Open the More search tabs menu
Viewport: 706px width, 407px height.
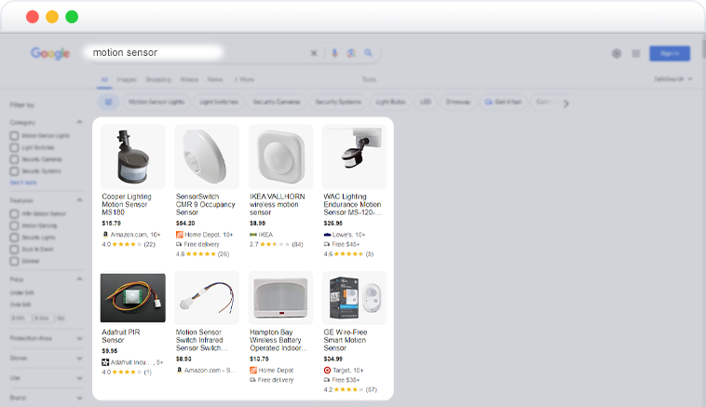click(x=244, y=79)
